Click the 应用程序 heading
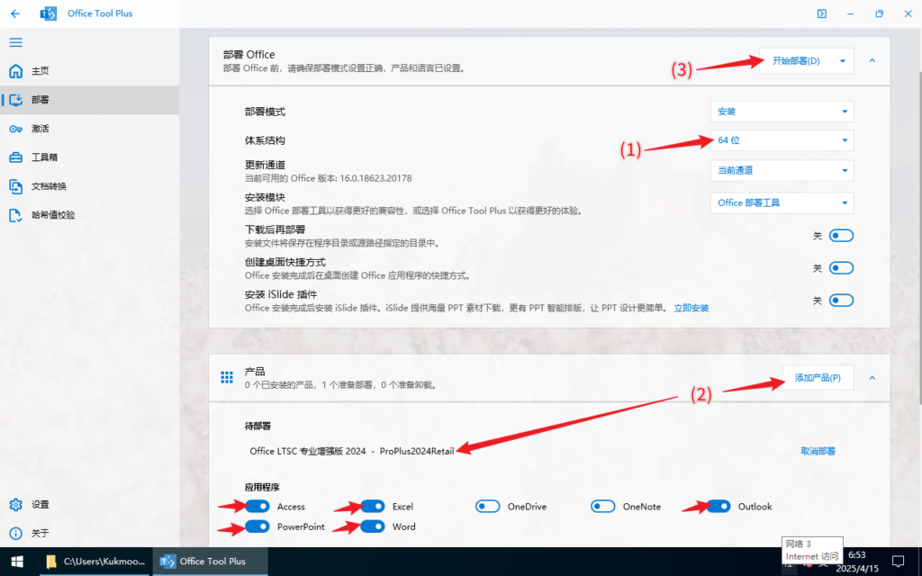Image resolution: width=922 pixels, height=576 pixels. tap(262, 487)
